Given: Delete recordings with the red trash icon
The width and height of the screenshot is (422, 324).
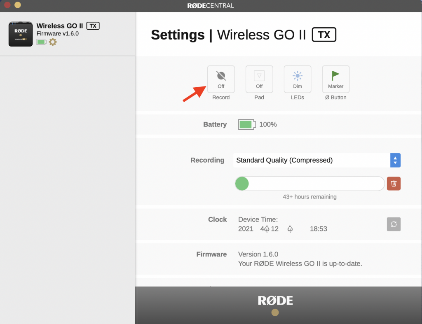Looking at the screenshot, I should click(394, 184).
